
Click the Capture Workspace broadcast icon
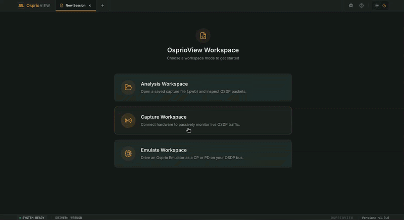click(128, 120)
